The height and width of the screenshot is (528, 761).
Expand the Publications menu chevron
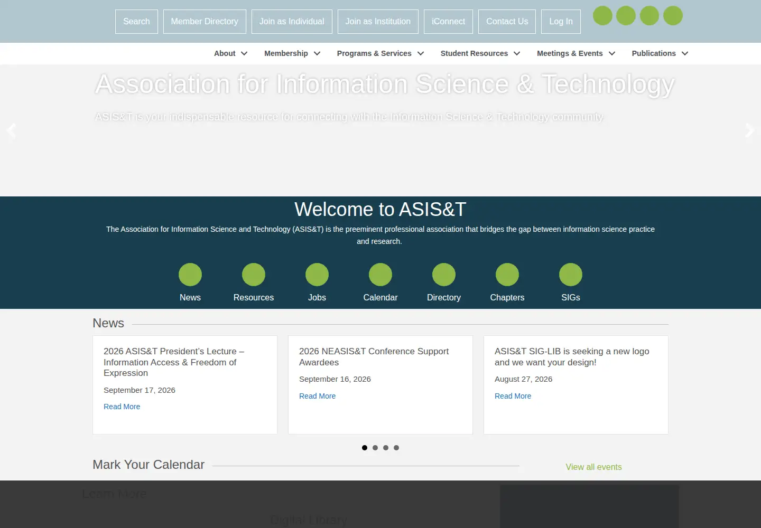pyautogui.click(x=685, y=53)
